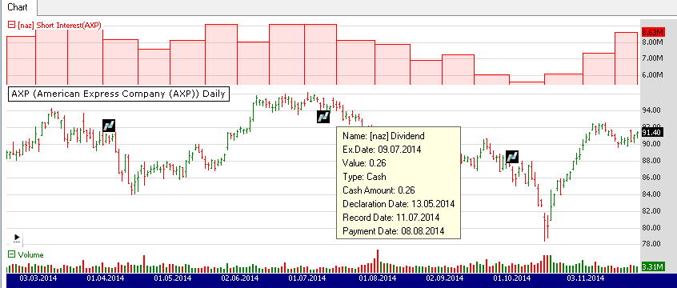Click the Name: [naz] Dividend tooltip line
Viewport: 677px width, 288px height.
pos(383,136)
